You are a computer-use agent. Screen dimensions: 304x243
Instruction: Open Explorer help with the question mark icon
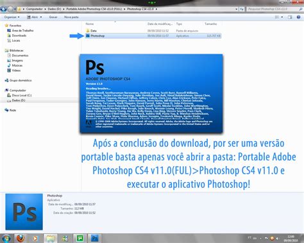coord(298,17)
